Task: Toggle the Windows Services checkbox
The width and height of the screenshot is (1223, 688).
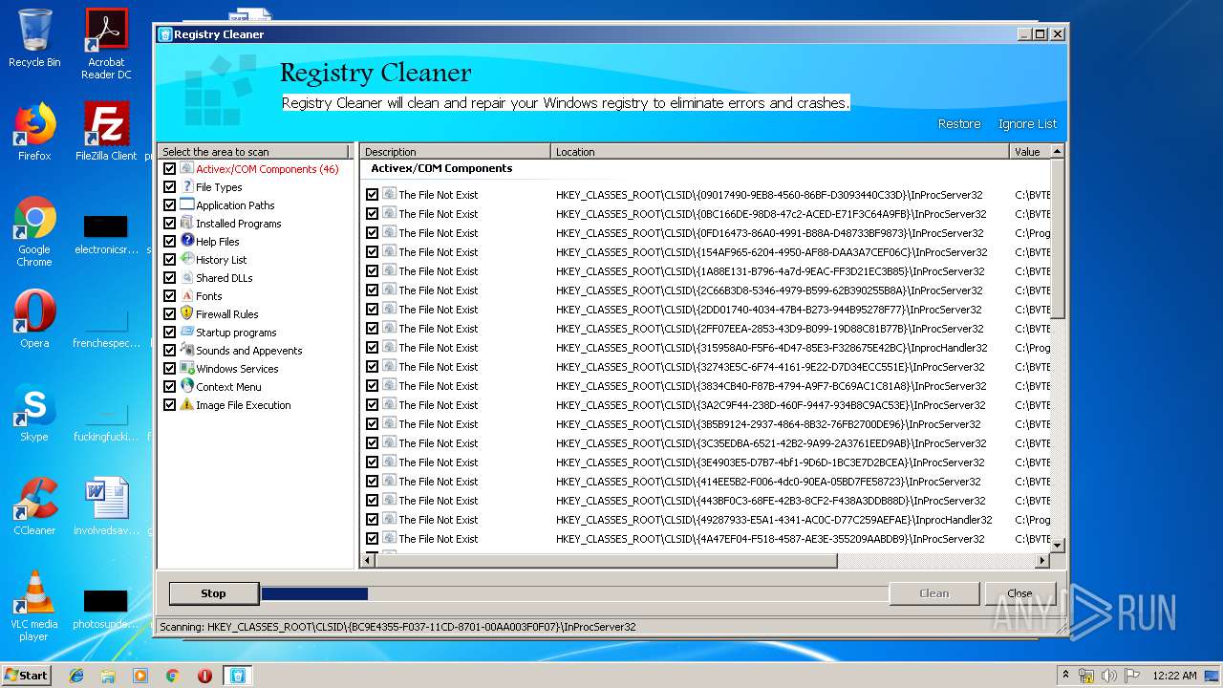Action: (x=169, y=368)
